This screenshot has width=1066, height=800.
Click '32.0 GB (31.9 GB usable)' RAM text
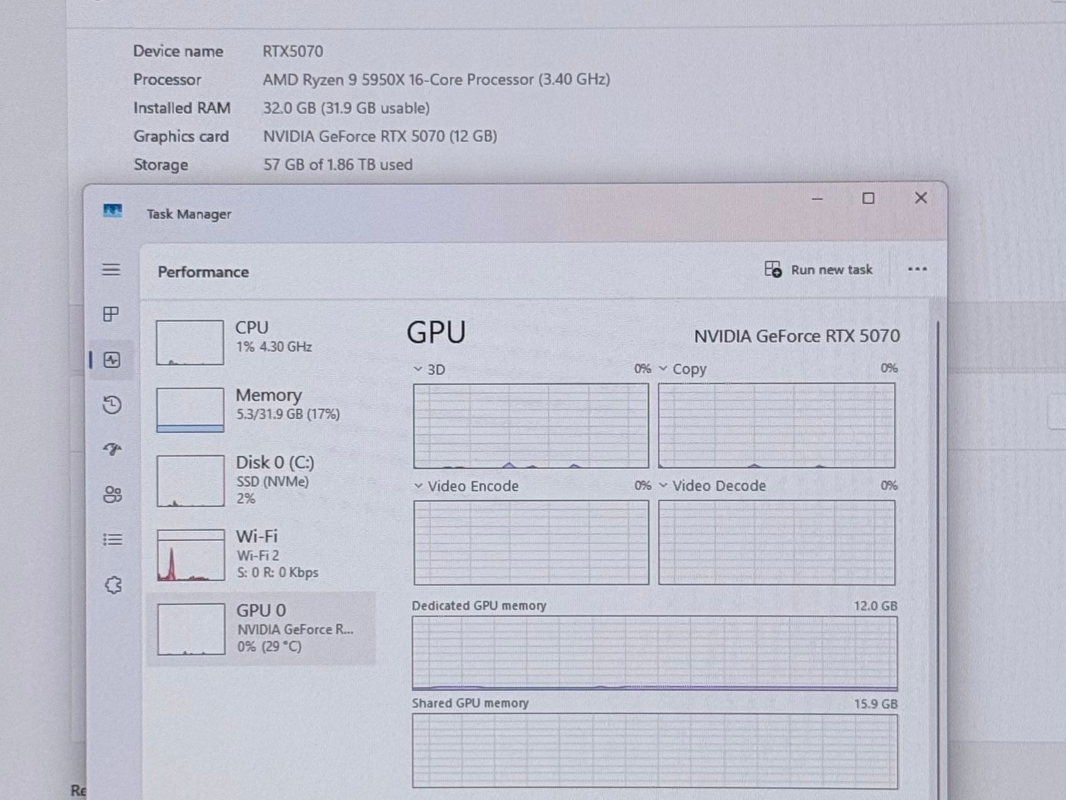coord(346,108)
